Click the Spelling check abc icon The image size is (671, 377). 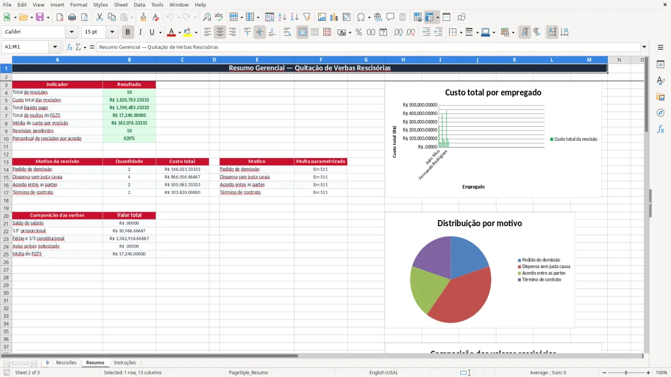point(219,17)
